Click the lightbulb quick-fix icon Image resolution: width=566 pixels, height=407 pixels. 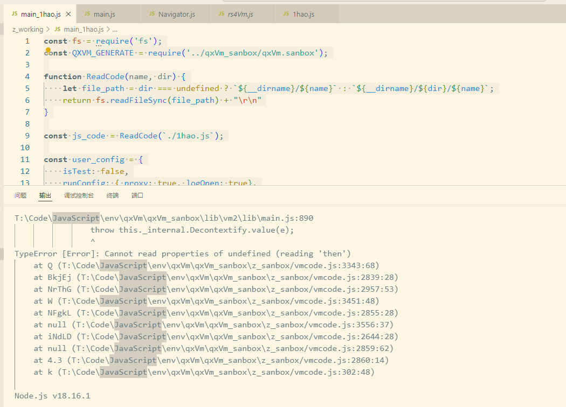click(48, 51)
